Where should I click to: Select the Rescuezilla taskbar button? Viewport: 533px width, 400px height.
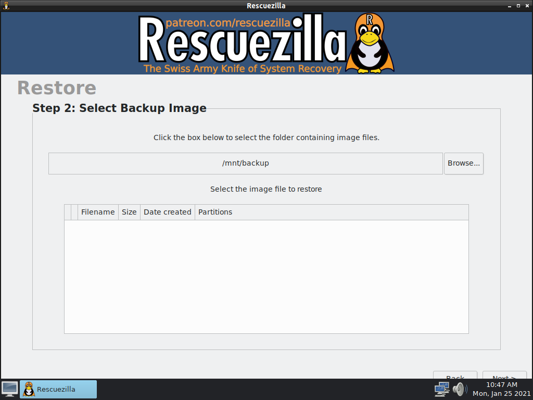[58, 389]
